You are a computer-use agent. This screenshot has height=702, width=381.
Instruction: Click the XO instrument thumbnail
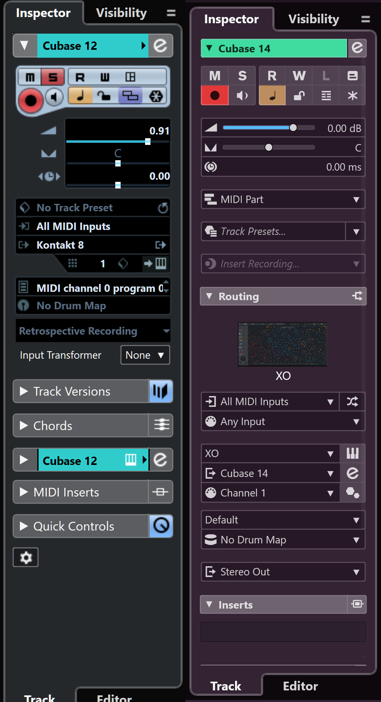coord(283,344)
